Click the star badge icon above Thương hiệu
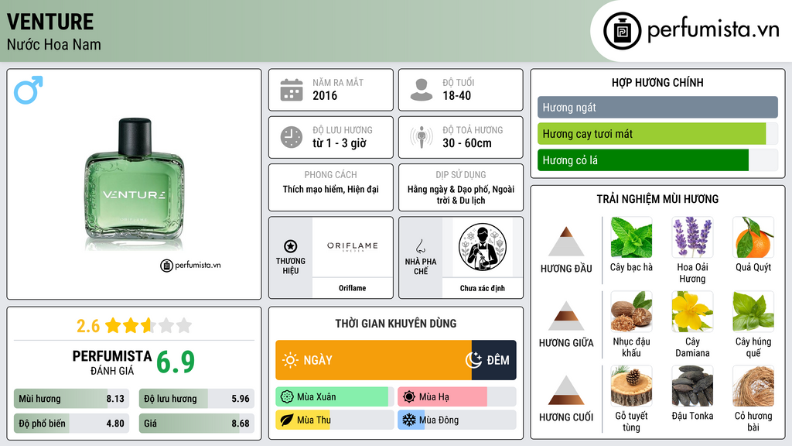Image resolution: width=792 pixels, height=446 pixels. [291, 246]
